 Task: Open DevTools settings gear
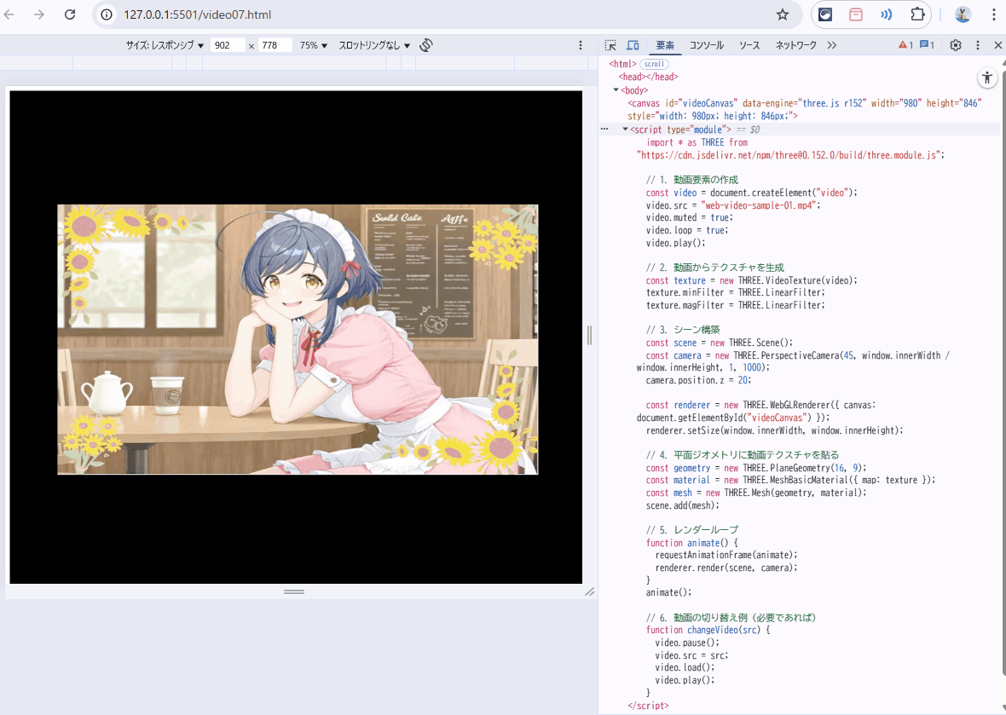956,45
